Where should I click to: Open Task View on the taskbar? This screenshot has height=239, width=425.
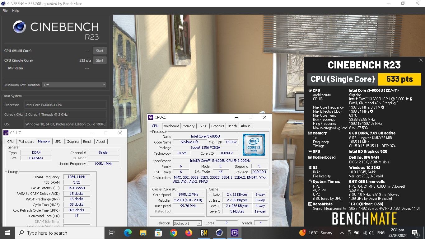112,233
